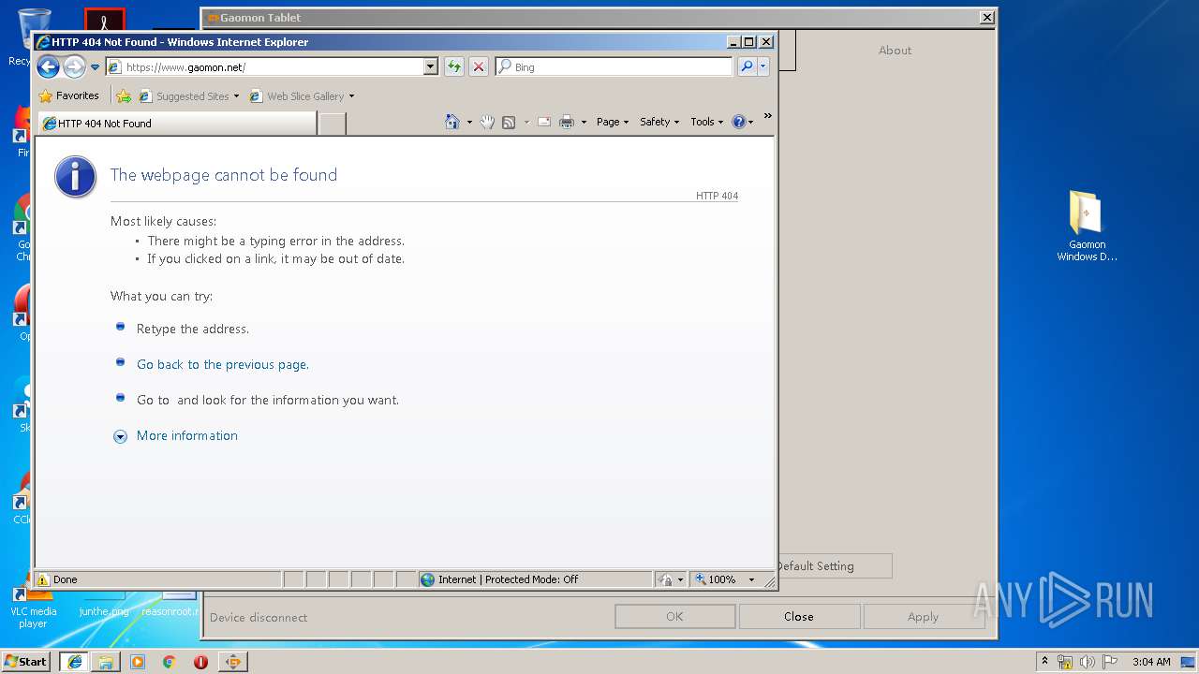
Task: Open Web Slice Gallery link
Action: pyautogui.click(x=302, y=95)
